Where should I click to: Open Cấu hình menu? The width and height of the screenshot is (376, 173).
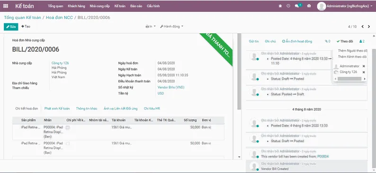153,6
